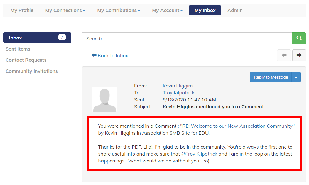Click the Reply to Message button
309x185 pixels.
[x=271, y=77]
